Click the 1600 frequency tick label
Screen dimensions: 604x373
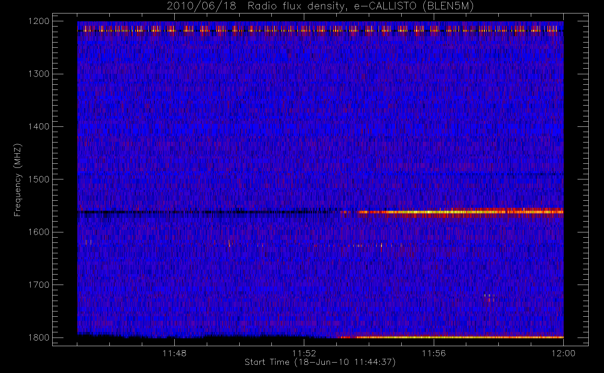click(39, 232)
